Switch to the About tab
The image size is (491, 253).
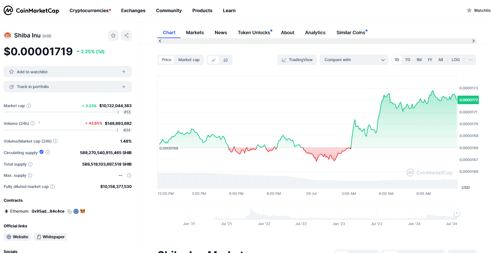[287, 33]
